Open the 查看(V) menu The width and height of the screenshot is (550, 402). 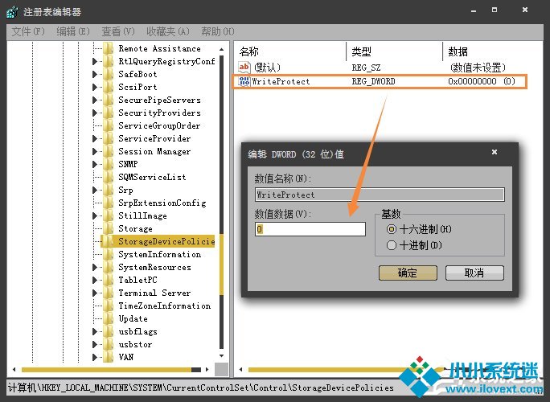118,31
